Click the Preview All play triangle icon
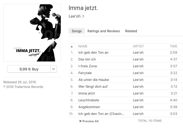This screenshot has width=183, height=128. (x=80, y=121)
